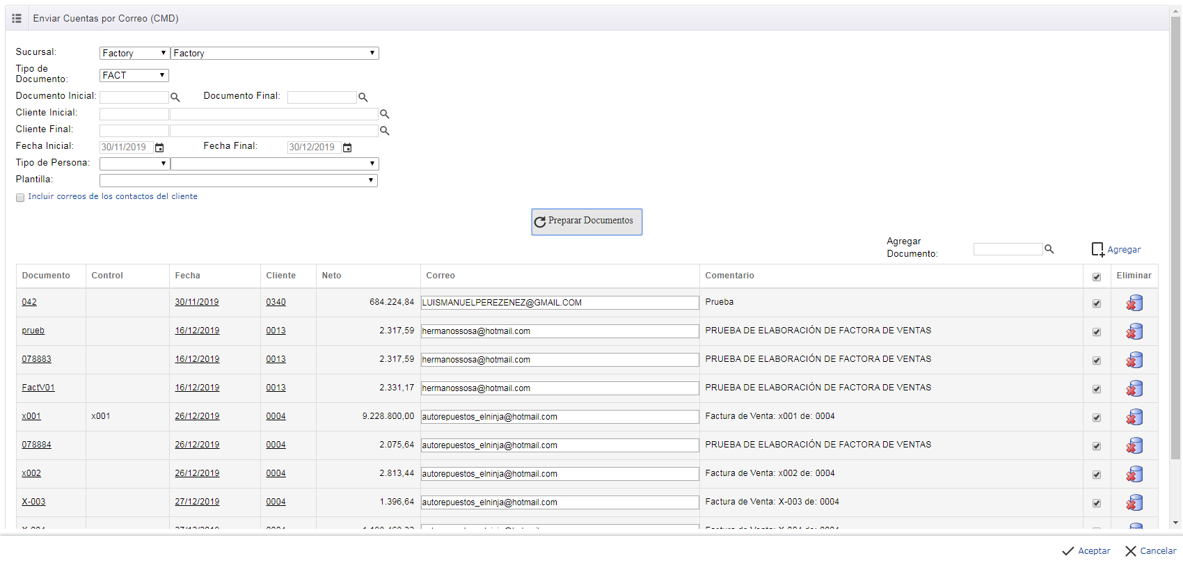Expand the Tipo de Documento FACT dropdown
The image size is (1183, 563).
click(x=134, y=75)
